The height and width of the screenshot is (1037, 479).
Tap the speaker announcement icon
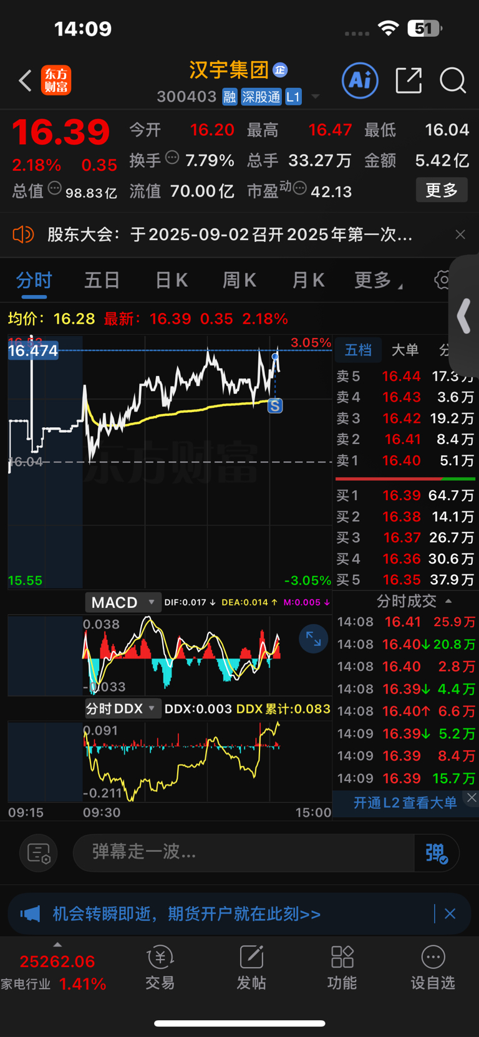tap(23, 234)
